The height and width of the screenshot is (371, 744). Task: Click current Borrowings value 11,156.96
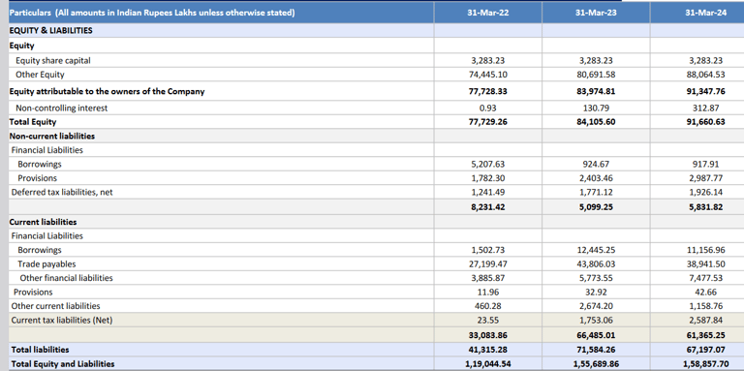click(705, 250)
